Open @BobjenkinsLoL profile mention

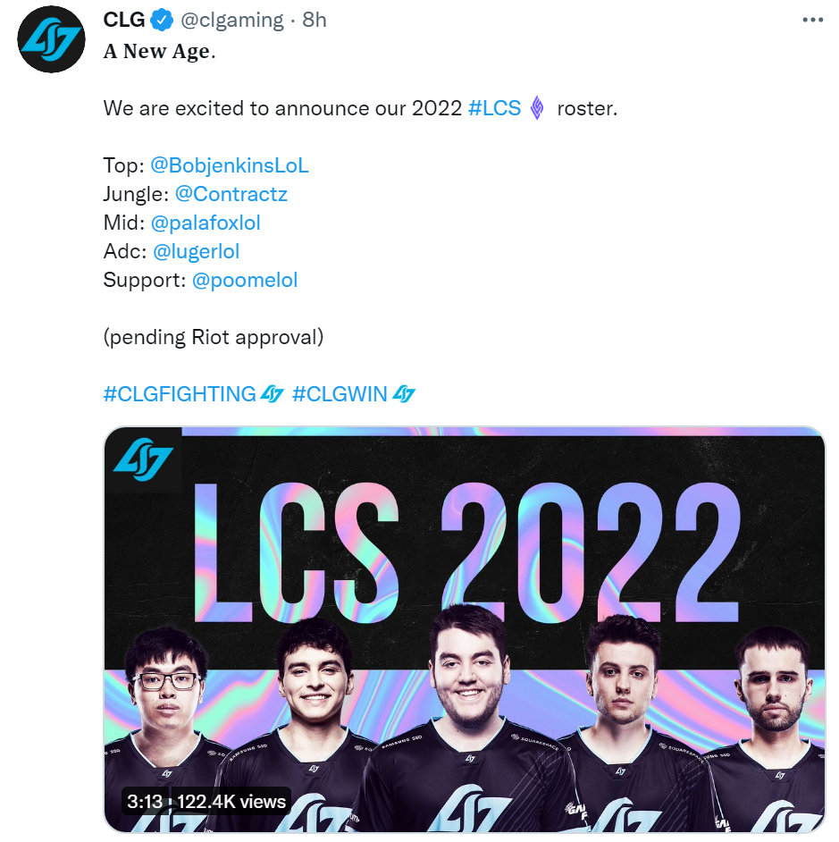230,165
